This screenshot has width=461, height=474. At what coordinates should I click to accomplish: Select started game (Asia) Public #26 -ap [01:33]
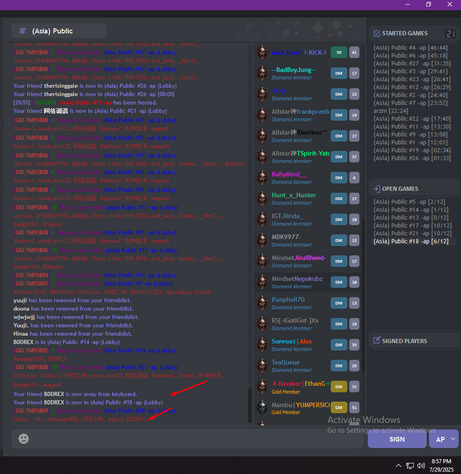tap(412, 158)
